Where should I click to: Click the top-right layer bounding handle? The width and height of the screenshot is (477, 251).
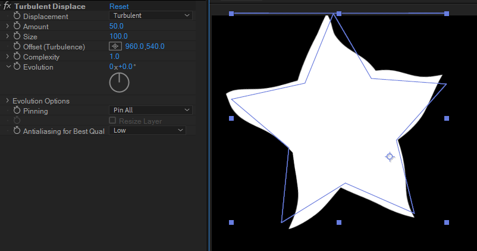click(447, 14)
